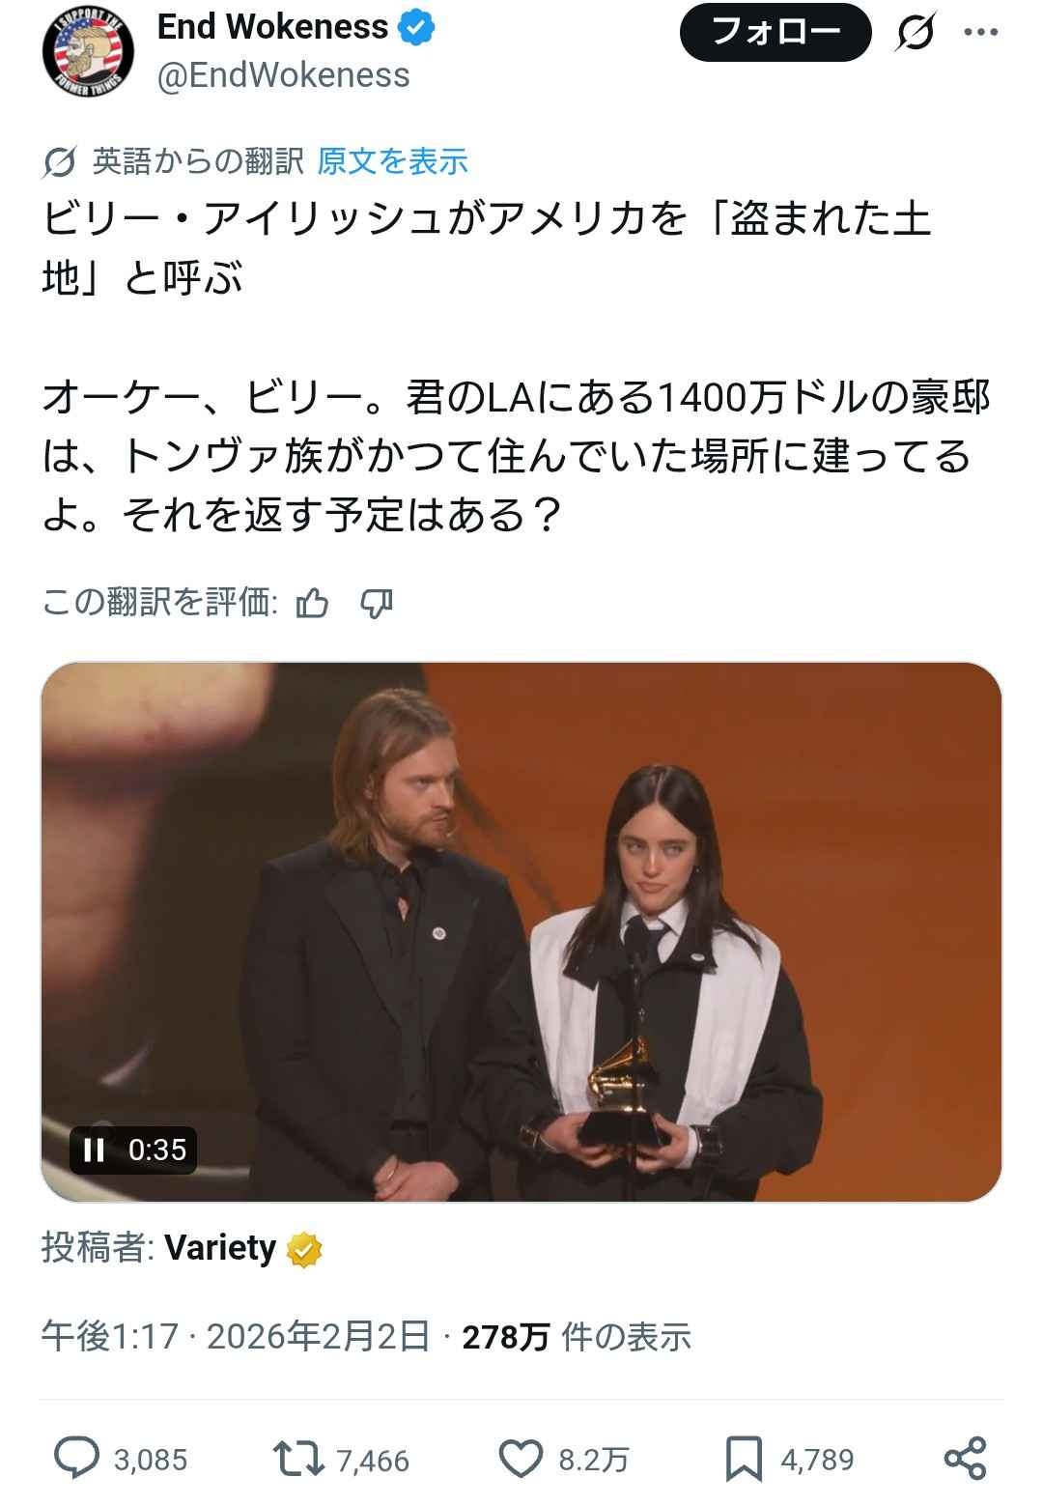Viewport: 1043px width, 1506px height.
Task: Open the Grok icon beside the follow button
Action: (915, 34)
